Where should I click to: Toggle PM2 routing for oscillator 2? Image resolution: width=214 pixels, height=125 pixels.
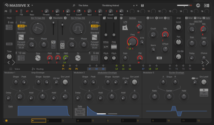click(62, 47)
